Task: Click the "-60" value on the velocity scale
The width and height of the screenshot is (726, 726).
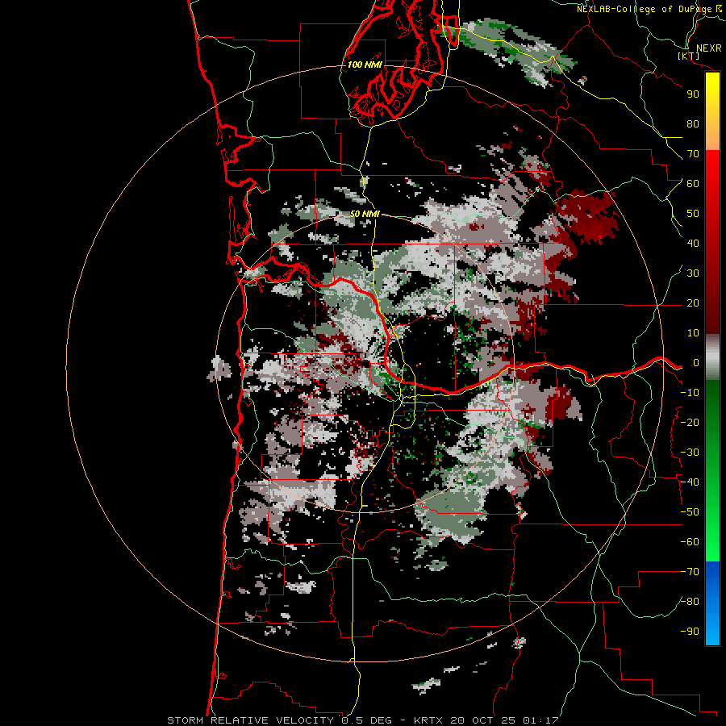Action: (x=690, y=542)
